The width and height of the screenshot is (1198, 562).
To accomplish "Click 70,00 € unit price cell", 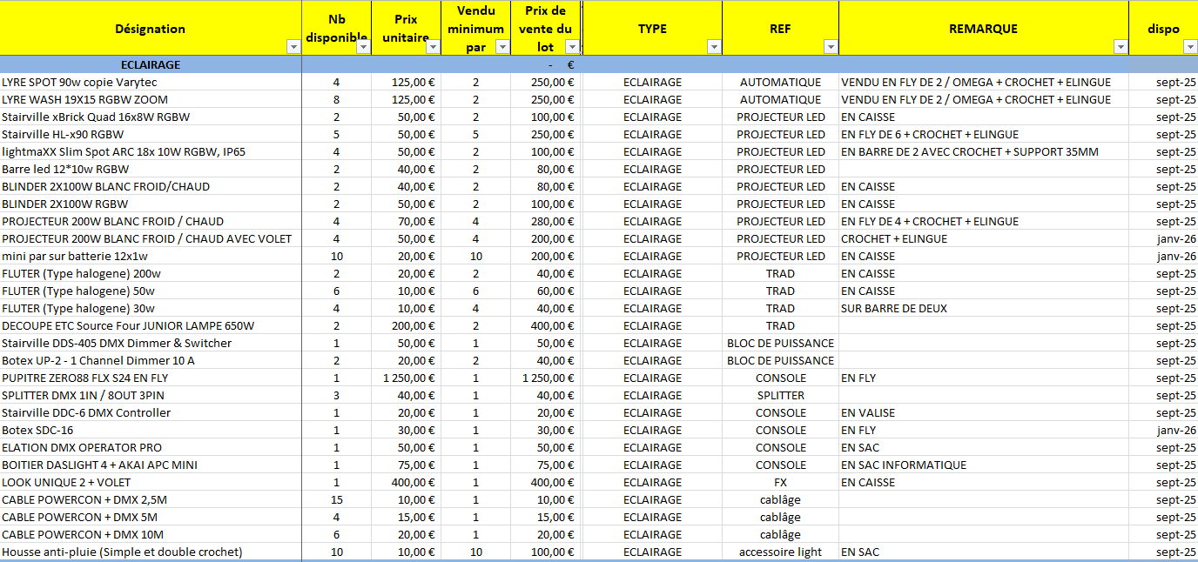I will [x=407, y=221].
